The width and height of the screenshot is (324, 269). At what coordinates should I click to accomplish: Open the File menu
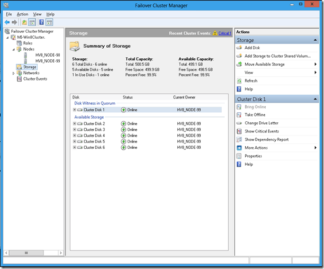pyautogui.click(x=8, y=14)
